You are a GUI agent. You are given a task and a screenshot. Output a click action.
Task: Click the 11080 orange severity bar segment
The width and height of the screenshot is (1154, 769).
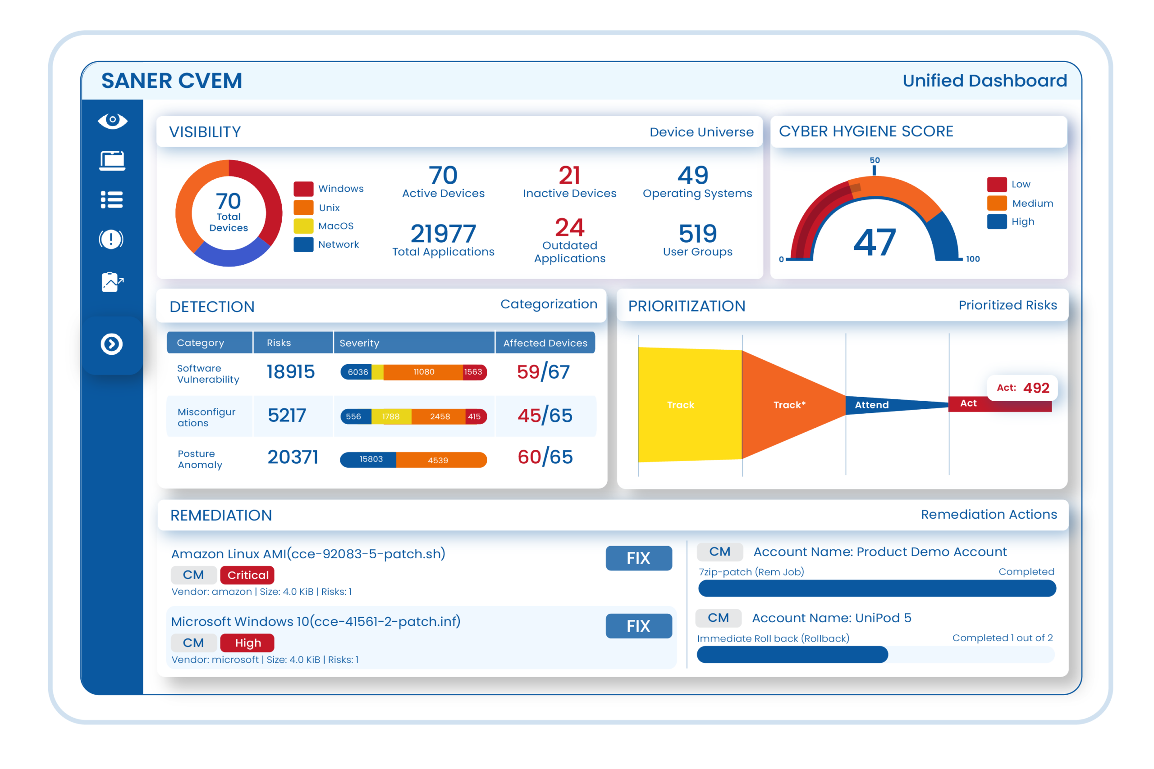click(423, 372)
